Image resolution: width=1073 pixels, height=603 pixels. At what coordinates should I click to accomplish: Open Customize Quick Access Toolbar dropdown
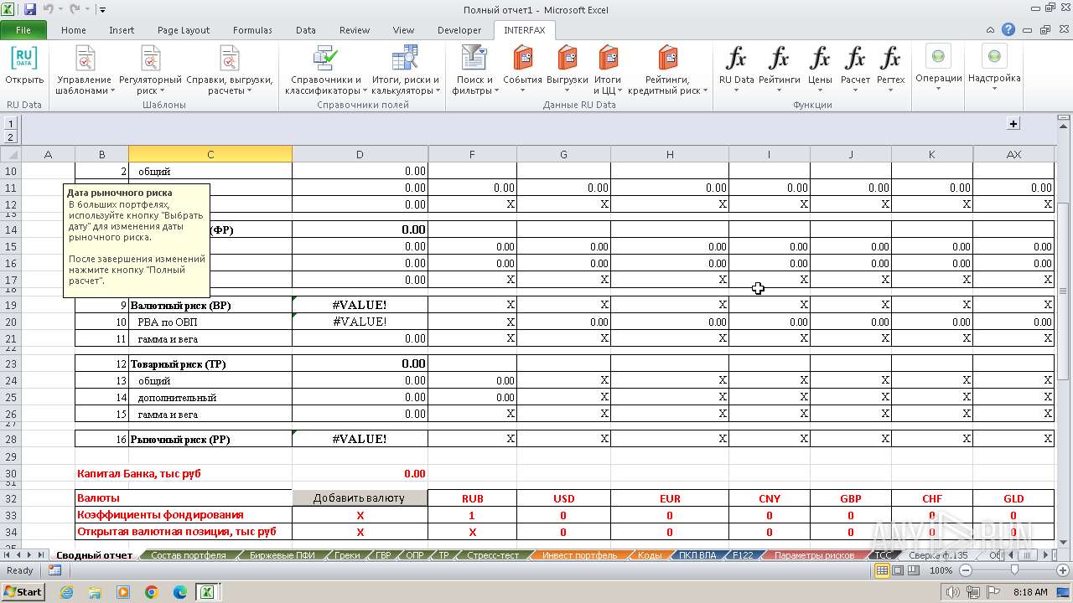tap(102, 10)
